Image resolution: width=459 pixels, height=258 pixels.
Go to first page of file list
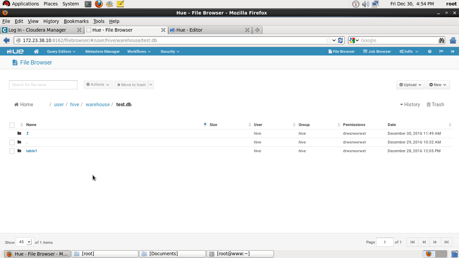pyautogui.click(x=413, y=242)
